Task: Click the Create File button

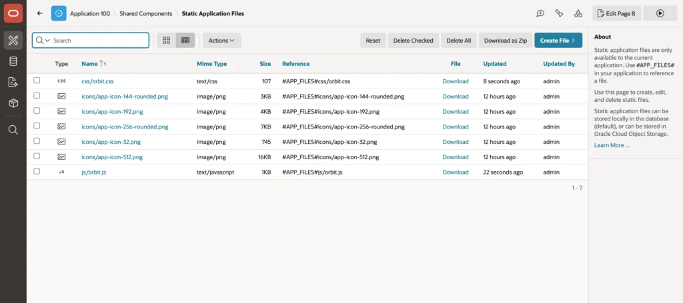Action: click(558, 41)
